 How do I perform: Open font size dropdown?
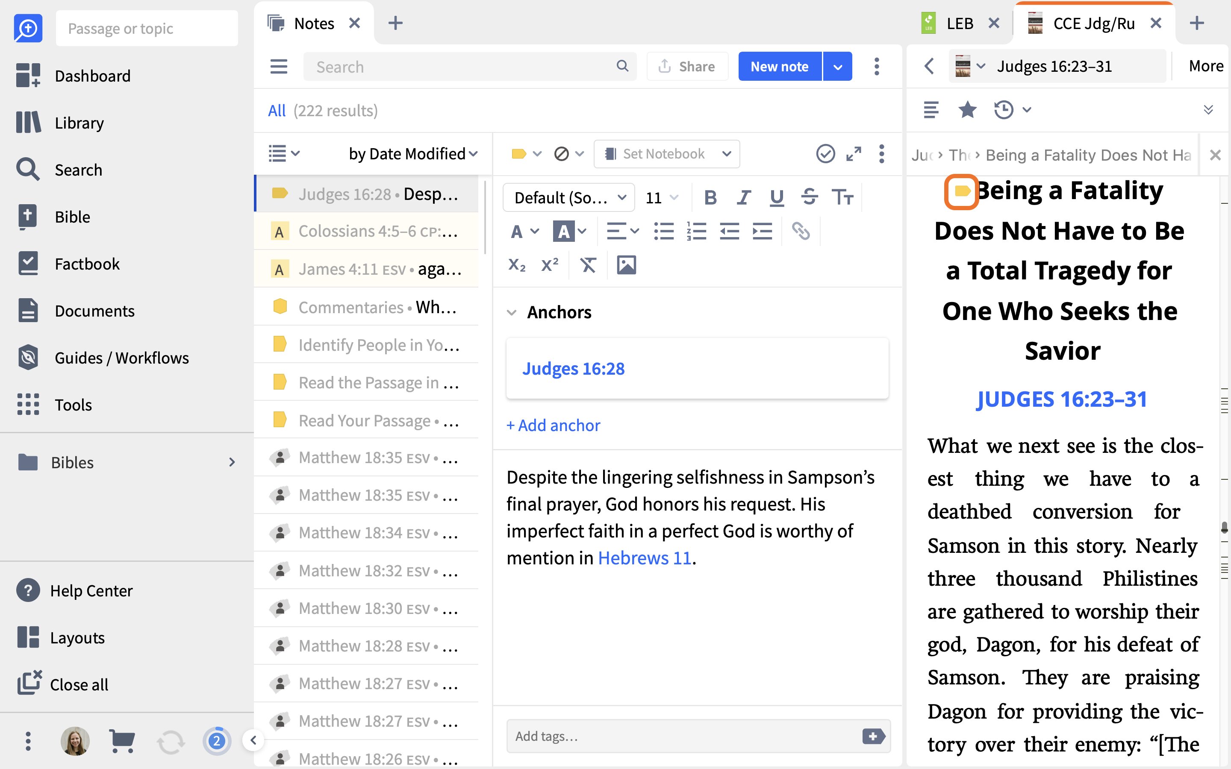pos(661,197)
